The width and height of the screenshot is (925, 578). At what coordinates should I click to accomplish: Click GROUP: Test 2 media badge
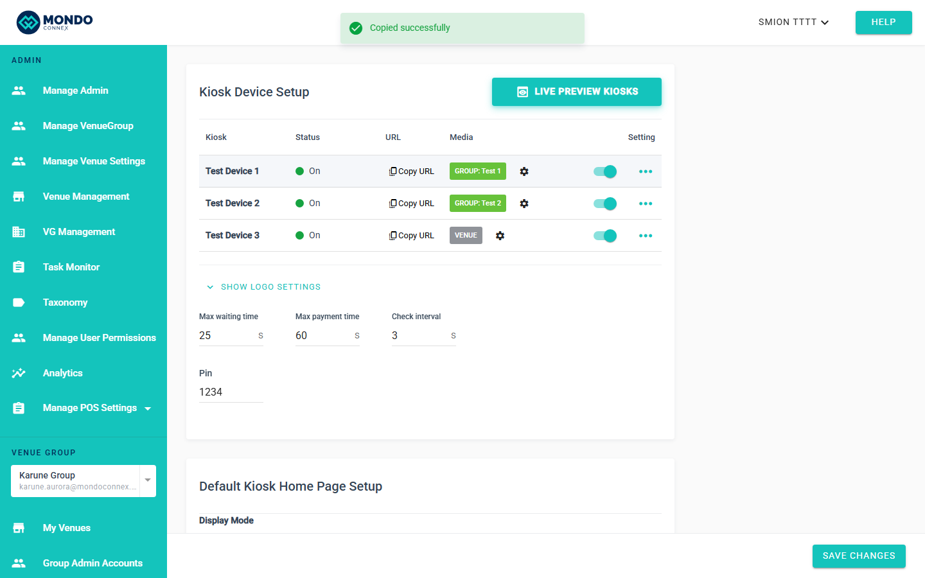tap(478, 204)
